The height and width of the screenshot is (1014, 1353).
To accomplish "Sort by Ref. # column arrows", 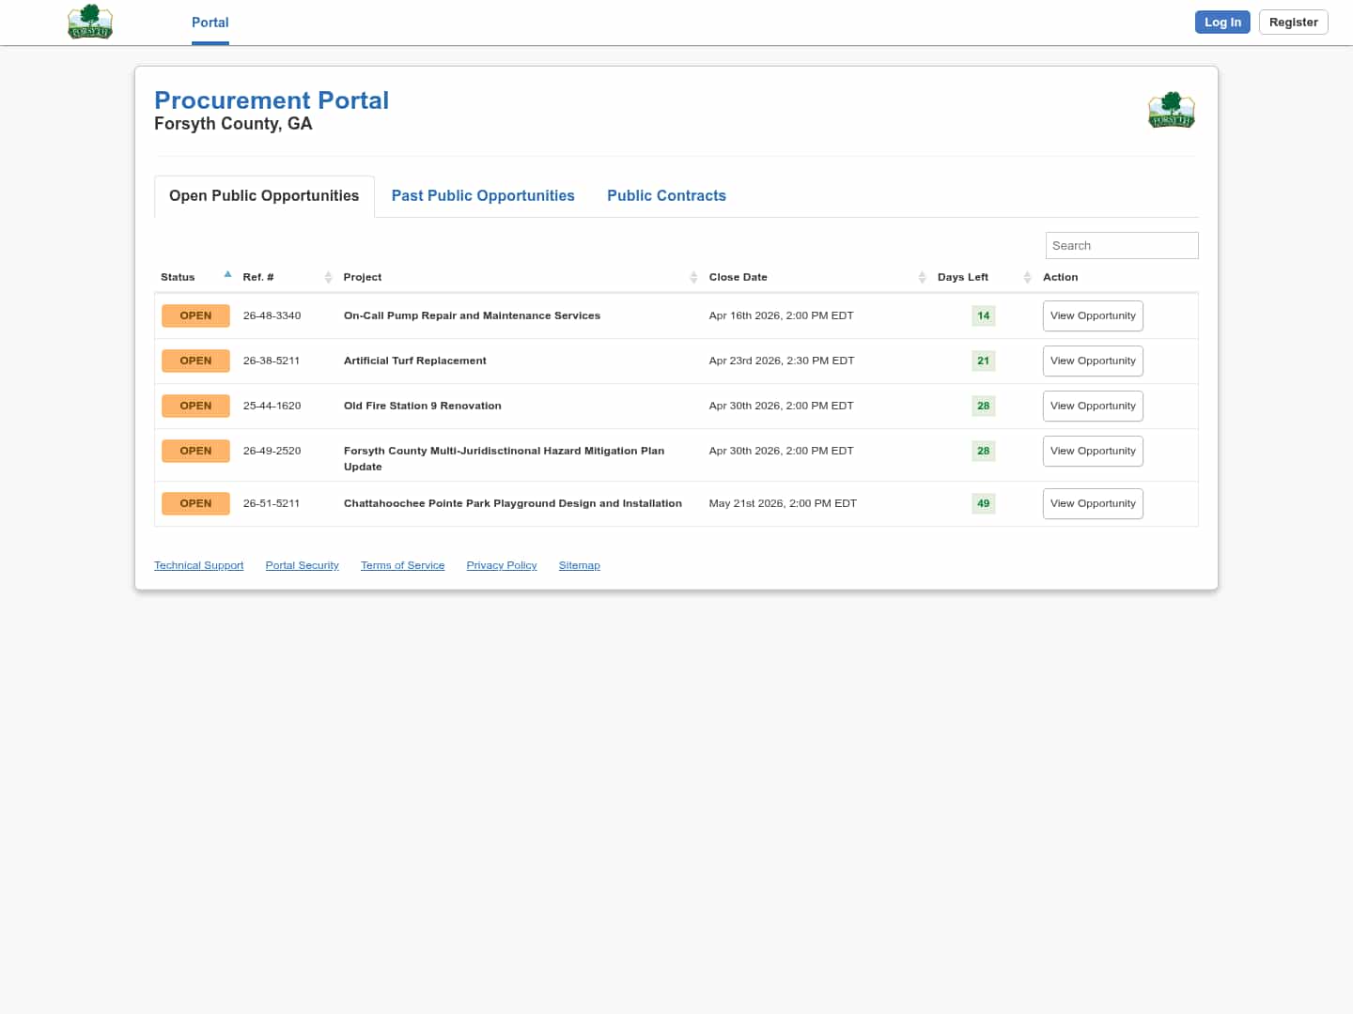I will click(x=328, y=277).
